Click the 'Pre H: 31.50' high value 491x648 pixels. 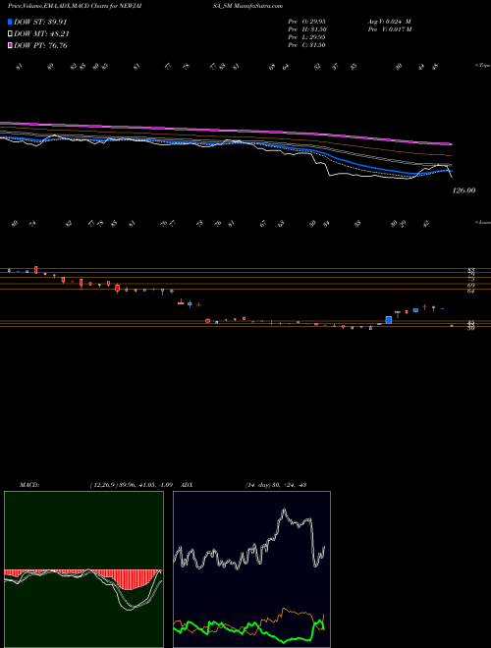(306, 29)
